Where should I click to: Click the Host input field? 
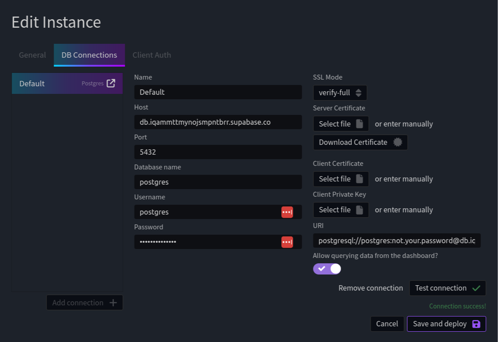[218, 122]
